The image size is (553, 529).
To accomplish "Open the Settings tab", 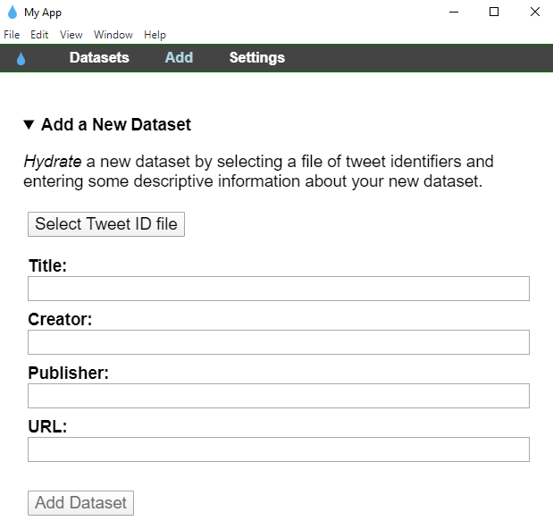I will 256,58.
